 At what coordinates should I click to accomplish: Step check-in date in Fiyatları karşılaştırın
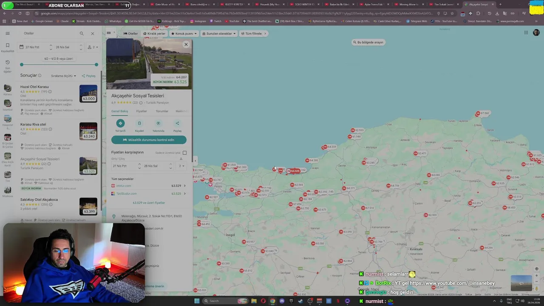139,166
